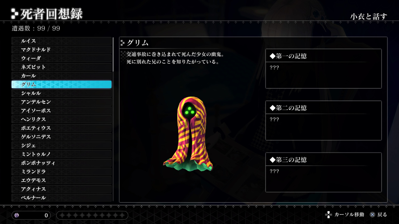The image size is (399, 224).
Task: Click the 戻る back label
Action: (382, 215)
